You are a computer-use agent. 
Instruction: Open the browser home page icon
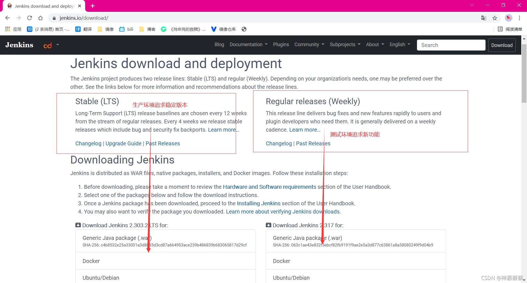point(41,18)
